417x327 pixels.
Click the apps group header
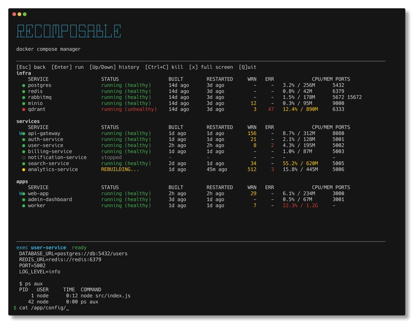point(22,181)
